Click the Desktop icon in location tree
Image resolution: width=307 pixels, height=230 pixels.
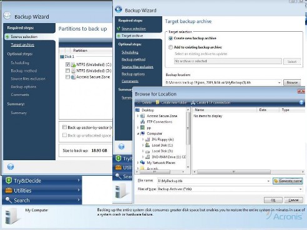tap(138, 110)
